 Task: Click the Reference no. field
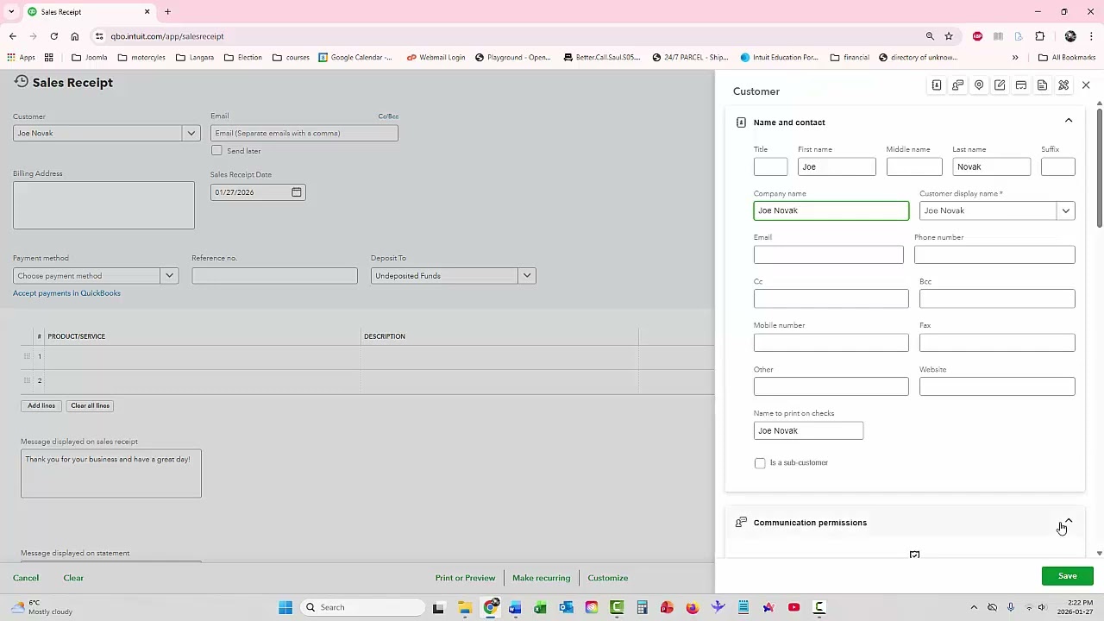pos(274,276)
